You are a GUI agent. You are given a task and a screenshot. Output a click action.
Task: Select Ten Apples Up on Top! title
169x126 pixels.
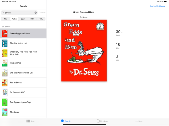[x=21, y=102]
